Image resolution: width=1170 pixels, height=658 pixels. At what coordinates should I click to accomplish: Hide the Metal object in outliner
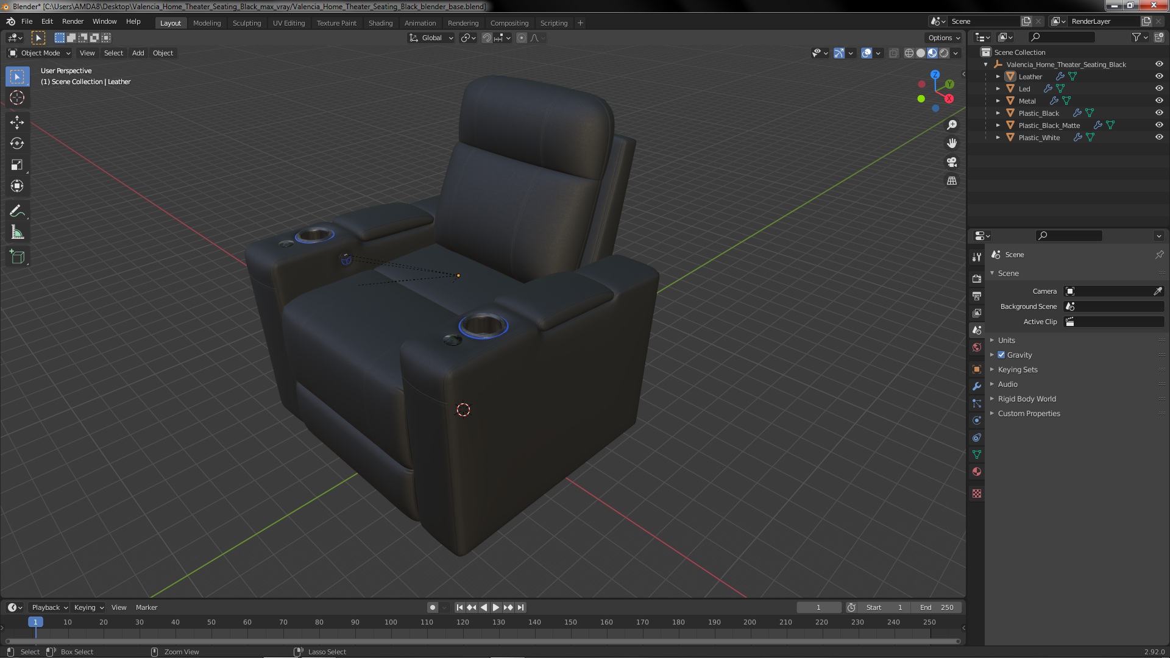pos(1158,101)
